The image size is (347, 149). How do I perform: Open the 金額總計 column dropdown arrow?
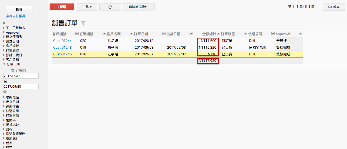218,34
